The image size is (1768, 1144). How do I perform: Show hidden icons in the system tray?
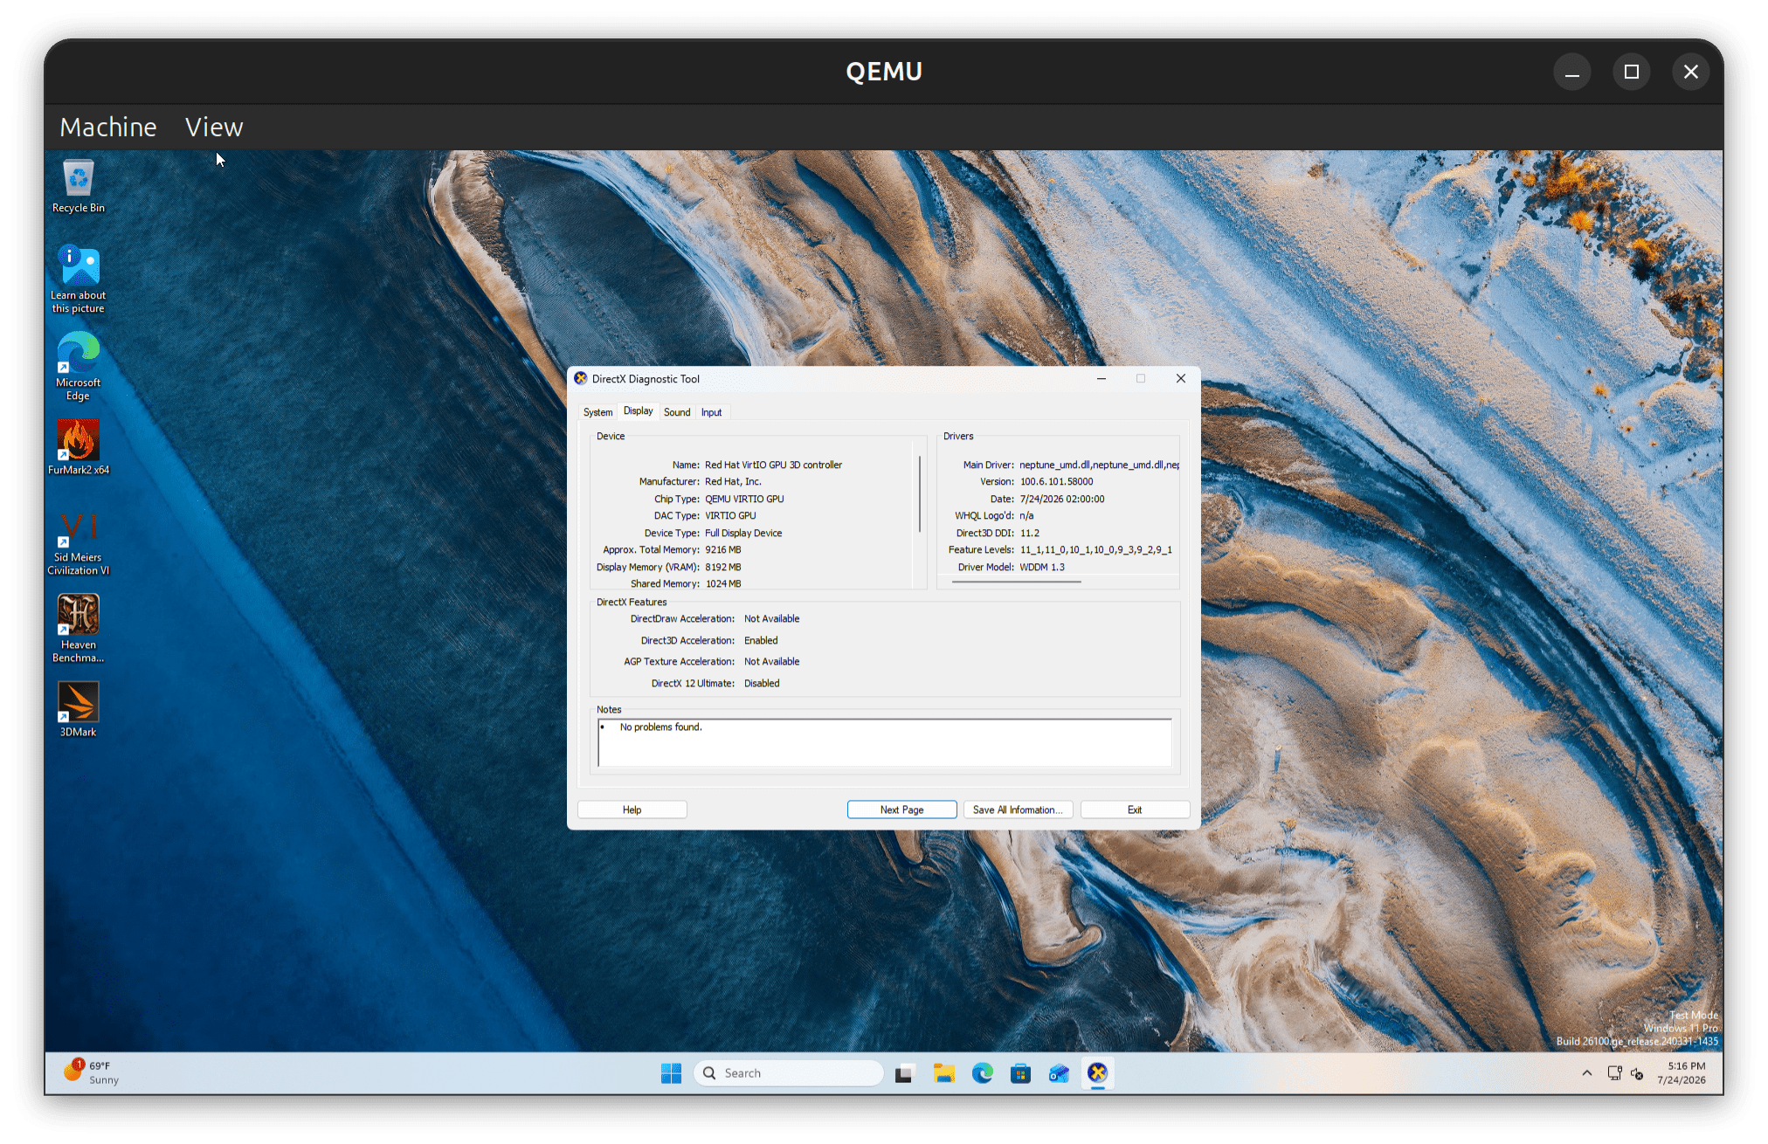[1587, 1073]
